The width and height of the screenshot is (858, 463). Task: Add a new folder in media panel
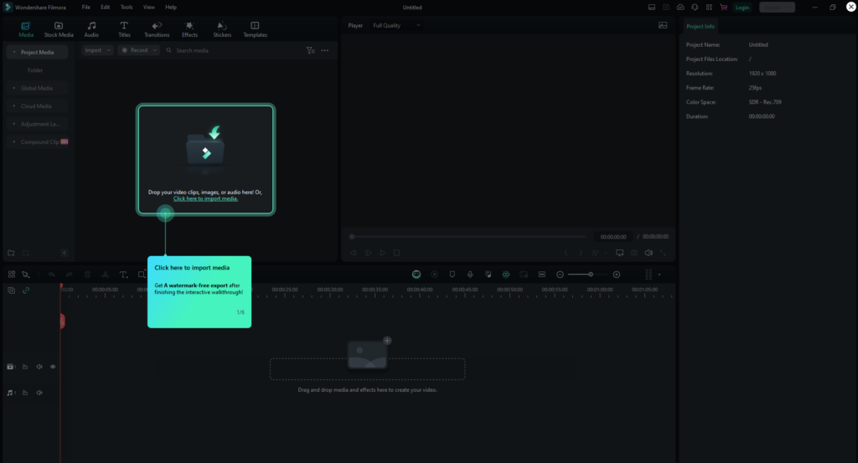pos(11,253)
